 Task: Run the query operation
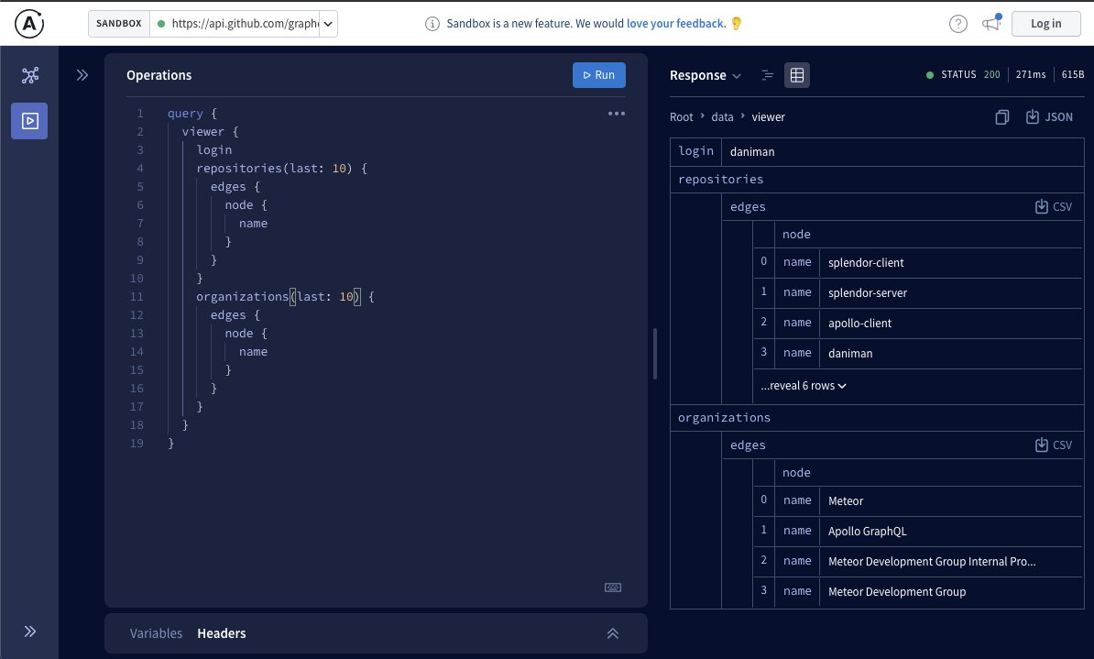tap(598, 75)
